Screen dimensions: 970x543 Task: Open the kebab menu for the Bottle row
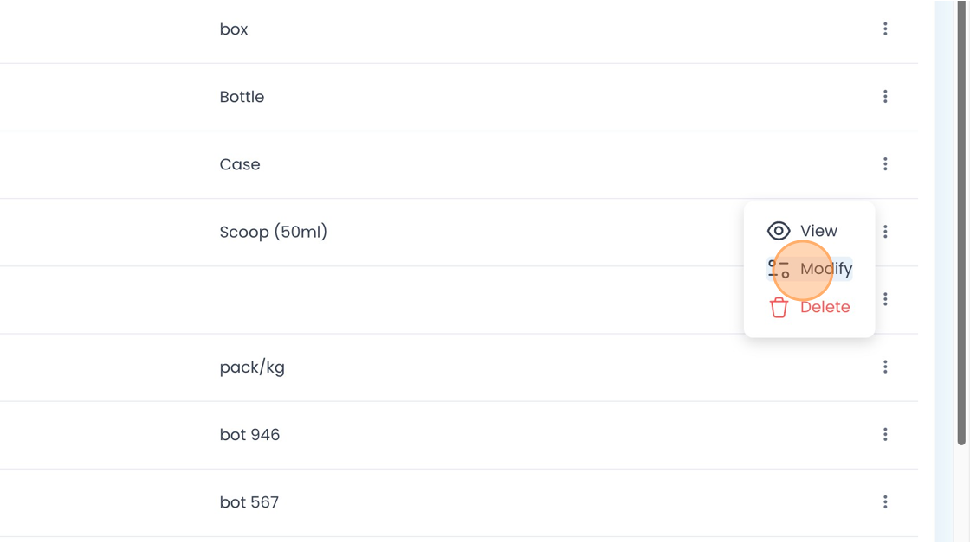pos(885,96)
